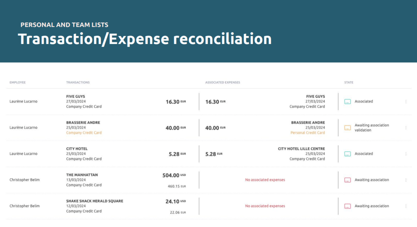The width and height of the screenshot is (417, 227).
Task: Click the green Associated icon for City Hotel
Action: pos(347,154)
